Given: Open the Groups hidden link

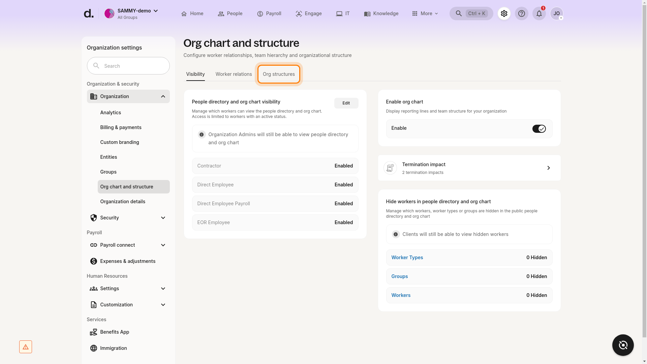Looking at the screenshot, I should [x=400, y=276].
